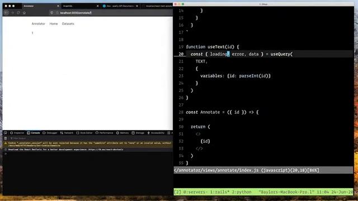Image resolution: width=358 pixels, height=201 pixels.
Task: Select tmux window '0:servers' in status bar
Action: [196, 192]
